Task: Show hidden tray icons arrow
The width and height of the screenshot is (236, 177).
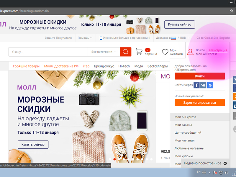Action: pos(209,173)
